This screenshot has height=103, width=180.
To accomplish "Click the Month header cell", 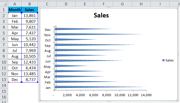I will click(15, 10).
